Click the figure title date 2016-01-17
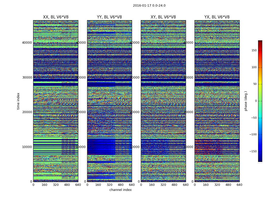This screenshot has width=266, height=202. pos(149,6)
